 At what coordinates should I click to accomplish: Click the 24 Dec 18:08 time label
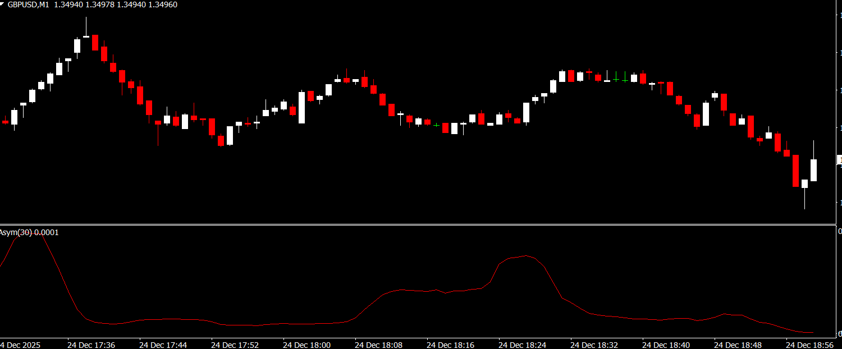[x=378, y=345]
